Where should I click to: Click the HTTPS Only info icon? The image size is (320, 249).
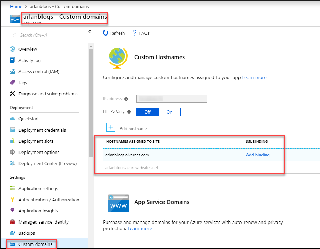point(129,112)
